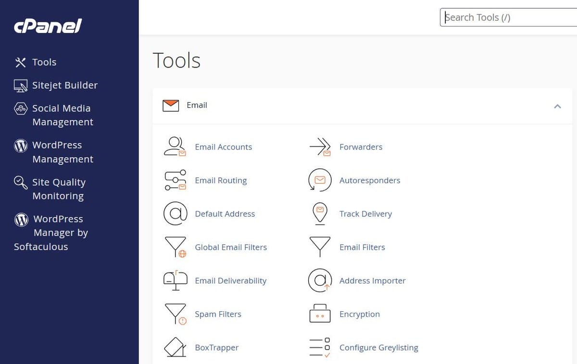Open WordPress Manager by Softaculous item
577x364 pixels.
[x=51, y=233]
